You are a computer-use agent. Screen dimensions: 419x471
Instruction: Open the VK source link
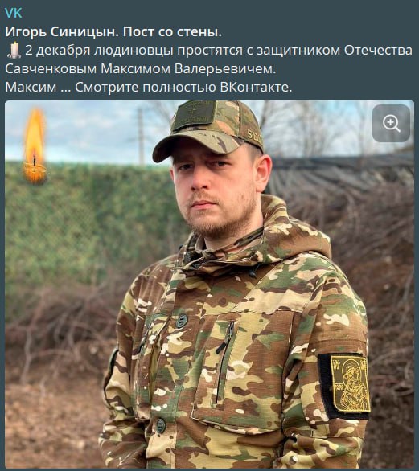[14, 13]
